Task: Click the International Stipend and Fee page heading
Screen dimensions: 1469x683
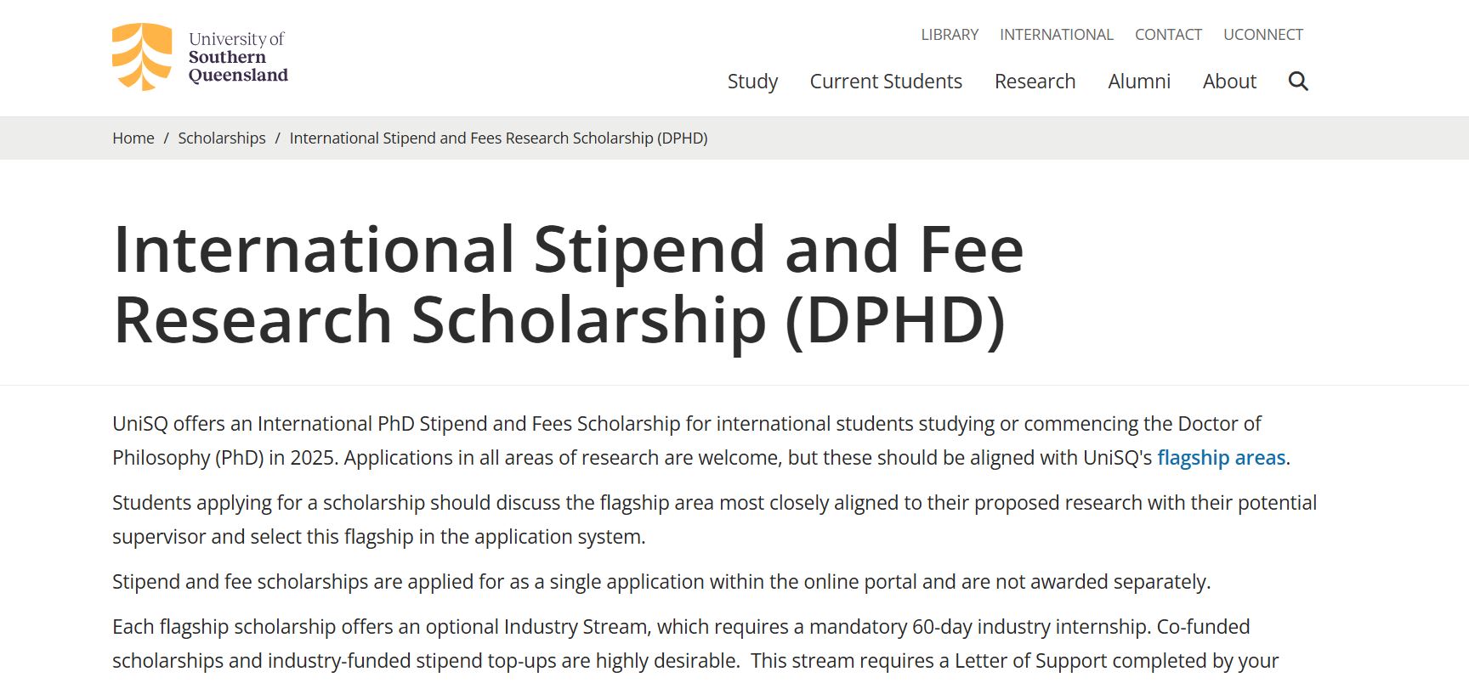Action: click(568, 284)
